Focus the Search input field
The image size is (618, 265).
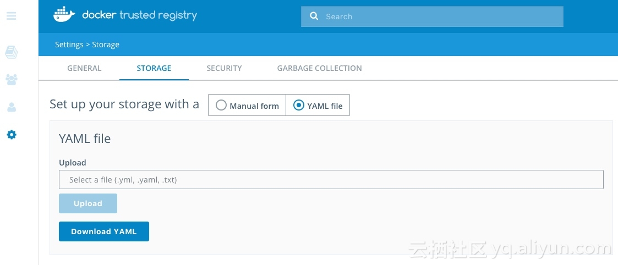point(432,16)
